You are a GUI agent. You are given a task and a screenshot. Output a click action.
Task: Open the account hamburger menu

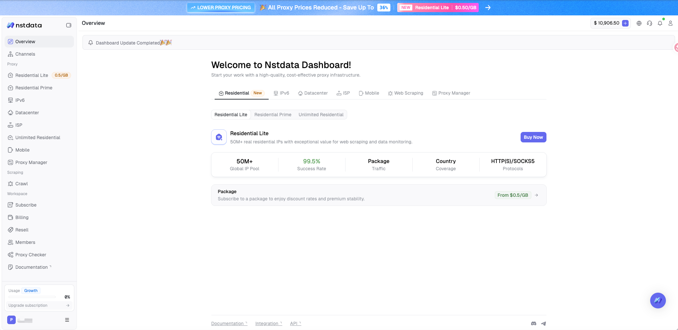click(67, 320)
